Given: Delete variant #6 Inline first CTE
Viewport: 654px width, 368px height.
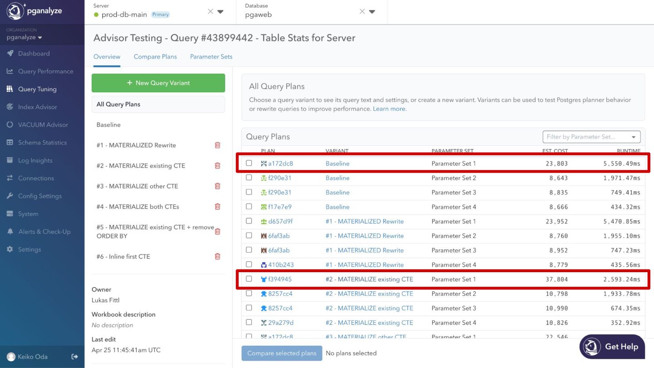Looking at the screenshot, I should [x=218, y=256].
